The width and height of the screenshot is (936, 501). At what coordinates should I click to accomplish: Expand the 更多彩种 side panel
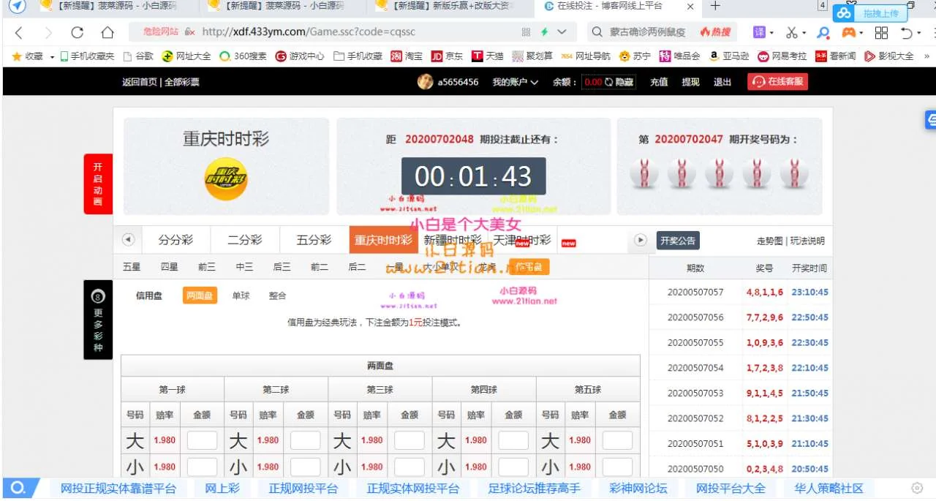(98, 320)
